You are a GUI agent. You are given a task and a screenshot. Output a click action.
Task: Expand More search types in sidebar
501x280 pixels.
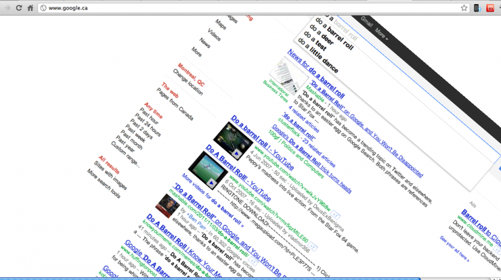coord(197,51)
